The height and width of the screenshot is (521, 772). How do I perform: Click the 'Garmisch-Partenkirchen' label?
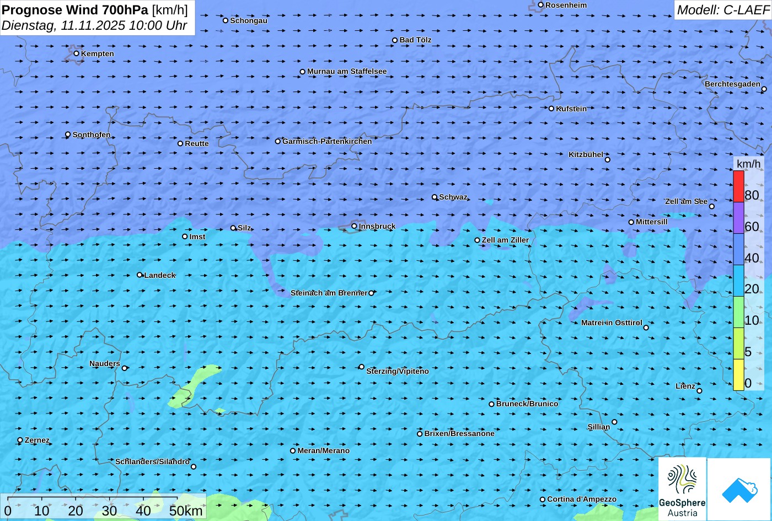(327, 141)
